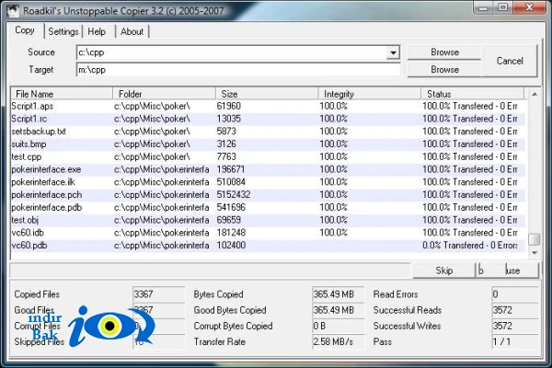Open the Settings tab
Viewport: 552px width, 368px height.
point(63,31)
